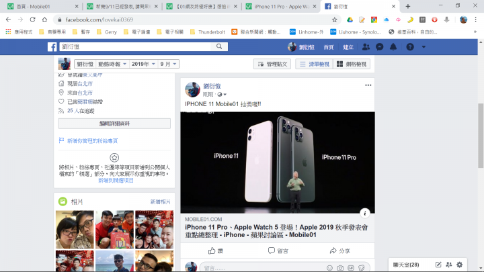The width and height of the screenshot is (484, 272).
Task: Open post audience privacy dropdown
Action: (222, 95)
